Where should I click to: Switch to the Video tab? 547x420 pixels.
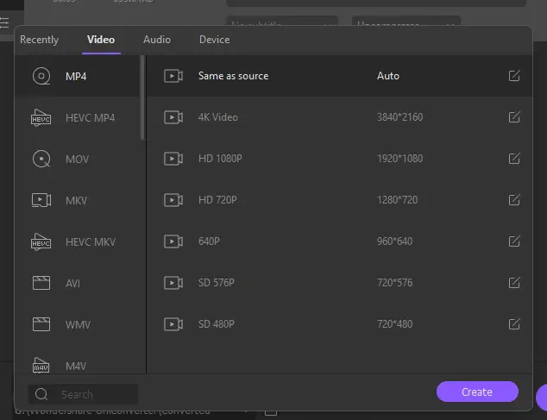coord(101,40)
